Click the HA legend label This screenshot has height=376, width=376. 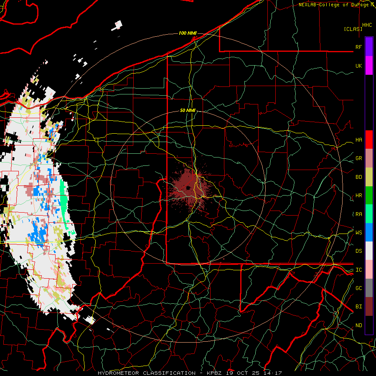tap(358, 140)
